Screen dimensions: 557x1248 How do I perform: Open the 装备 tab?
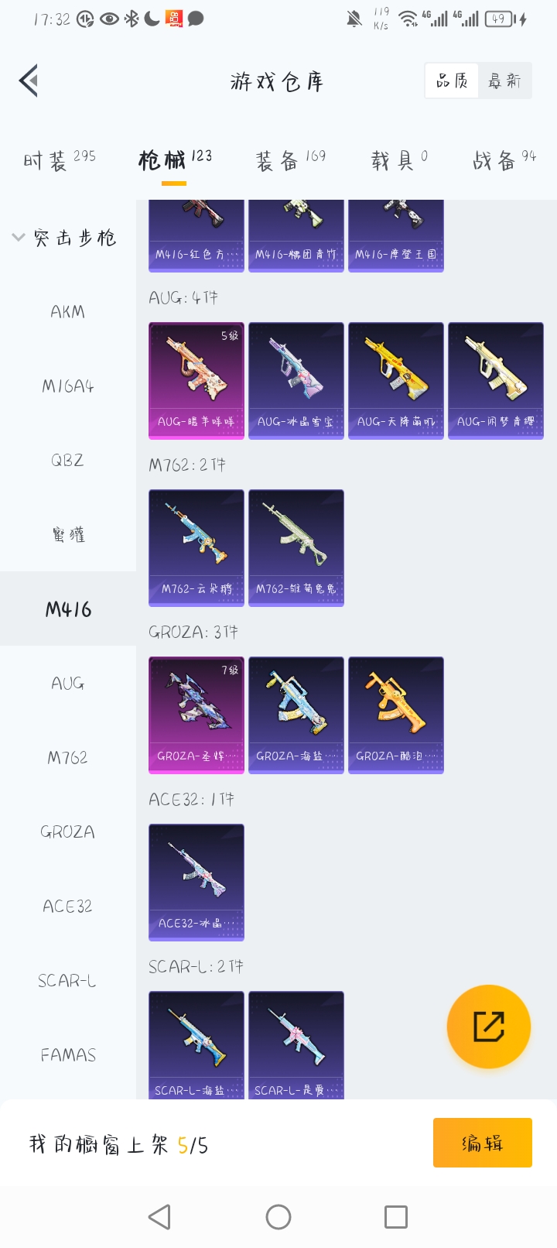point(291,160)
